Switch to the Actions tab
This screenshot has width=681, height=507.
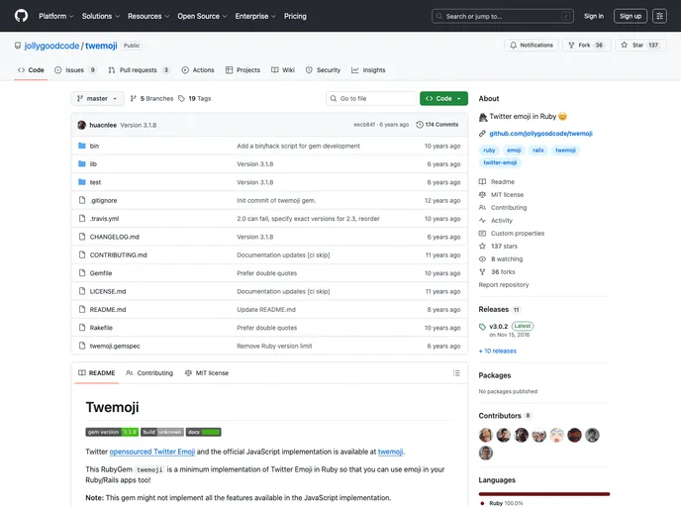coord(198,70)
